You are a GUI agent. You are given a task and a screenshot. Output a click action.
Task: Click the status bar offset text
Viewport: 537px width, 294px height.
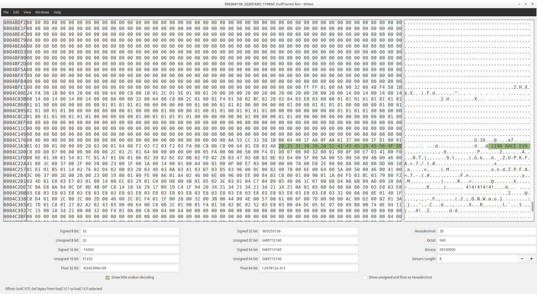click(x=53, y=289)
